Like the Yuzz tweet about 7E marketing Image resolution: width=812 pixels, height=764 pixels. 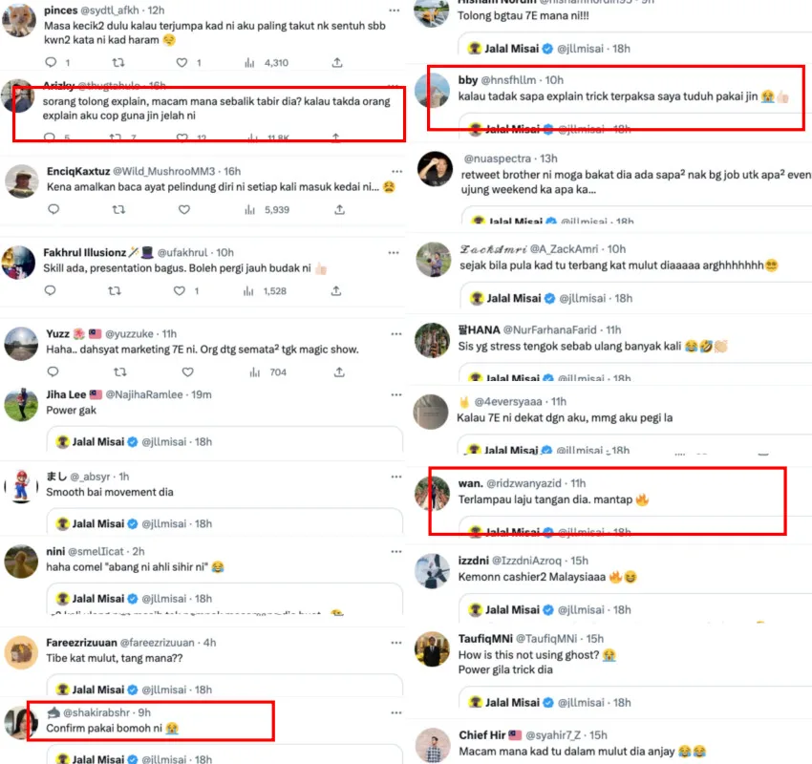point(187,372)
